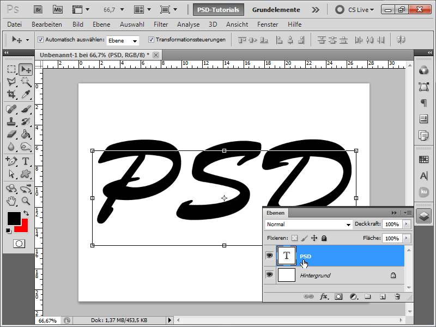Image resolution: width=436 pixels, height=327 pixels.
Task: Create a new layer group
Action: [x=368, y=296]
